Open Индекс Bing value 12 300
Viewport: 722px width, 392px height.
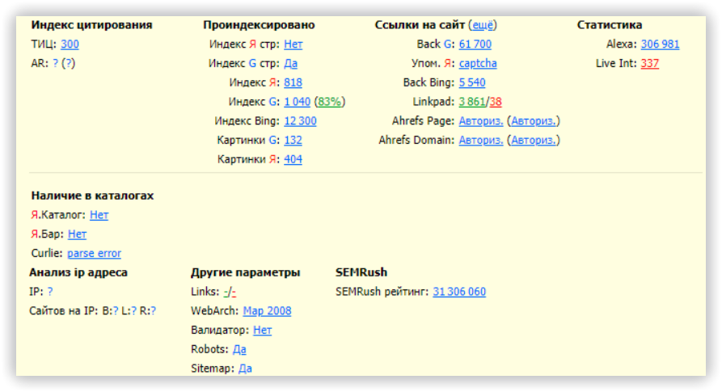300,121
